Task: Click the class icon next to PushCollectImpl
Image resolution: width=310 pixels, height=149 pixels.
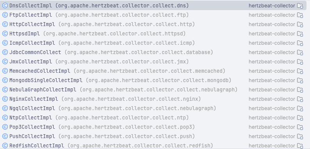Action: pyautogui.click(x=5, y=137)
